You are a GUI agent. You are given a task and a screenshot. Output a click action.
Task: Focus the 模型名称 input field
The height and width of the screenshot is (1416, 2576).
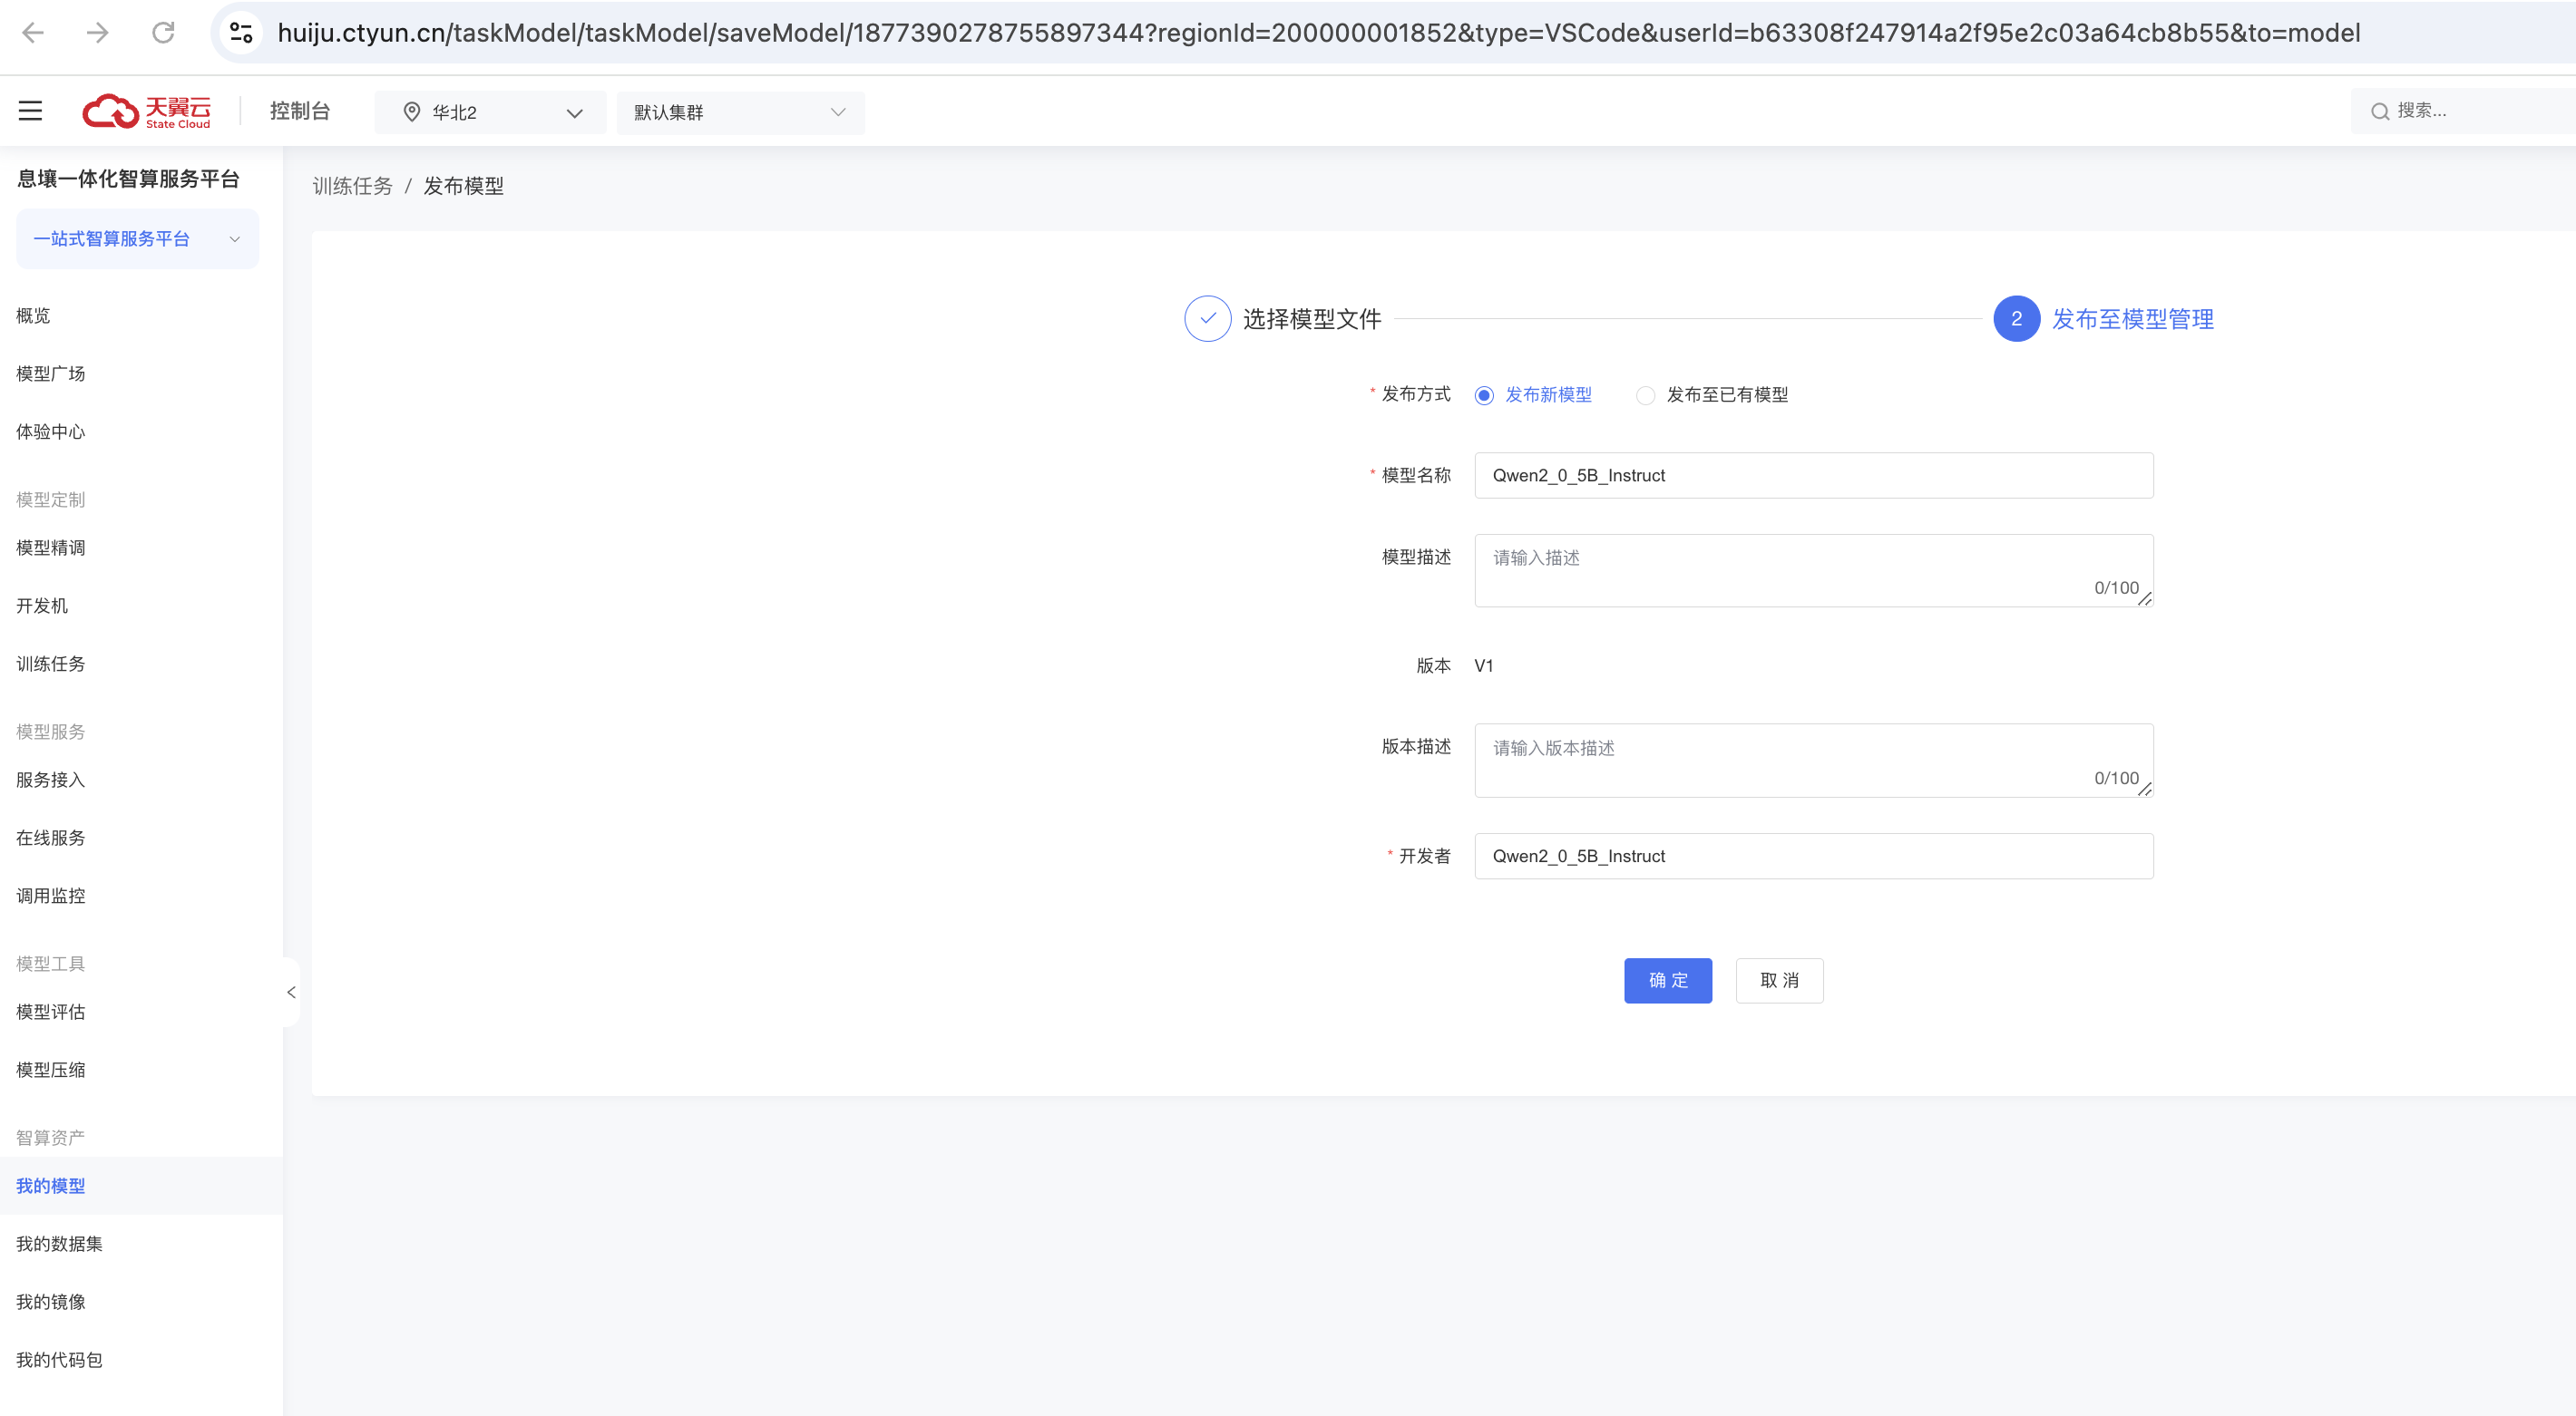[1813, 476]
